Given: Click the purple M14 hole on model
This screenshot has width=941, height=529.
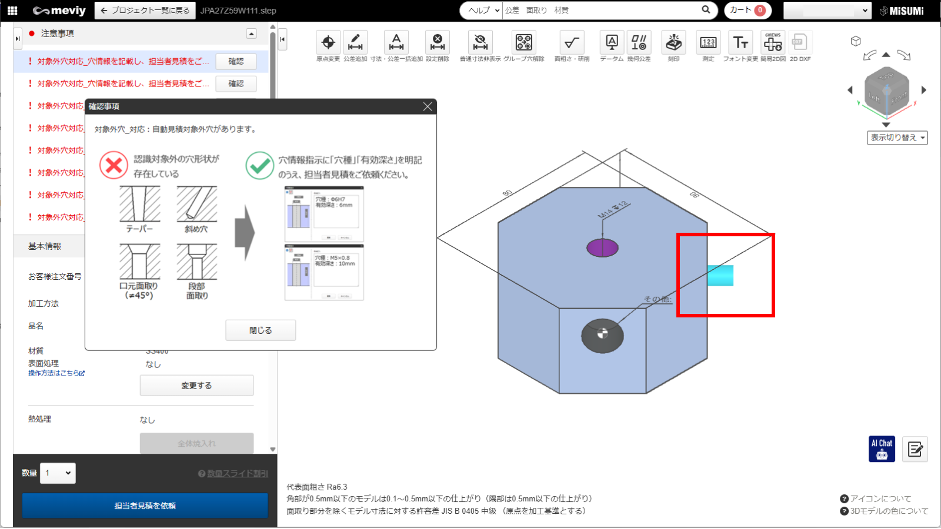Looking at the screenshot, I should (602, 248).
